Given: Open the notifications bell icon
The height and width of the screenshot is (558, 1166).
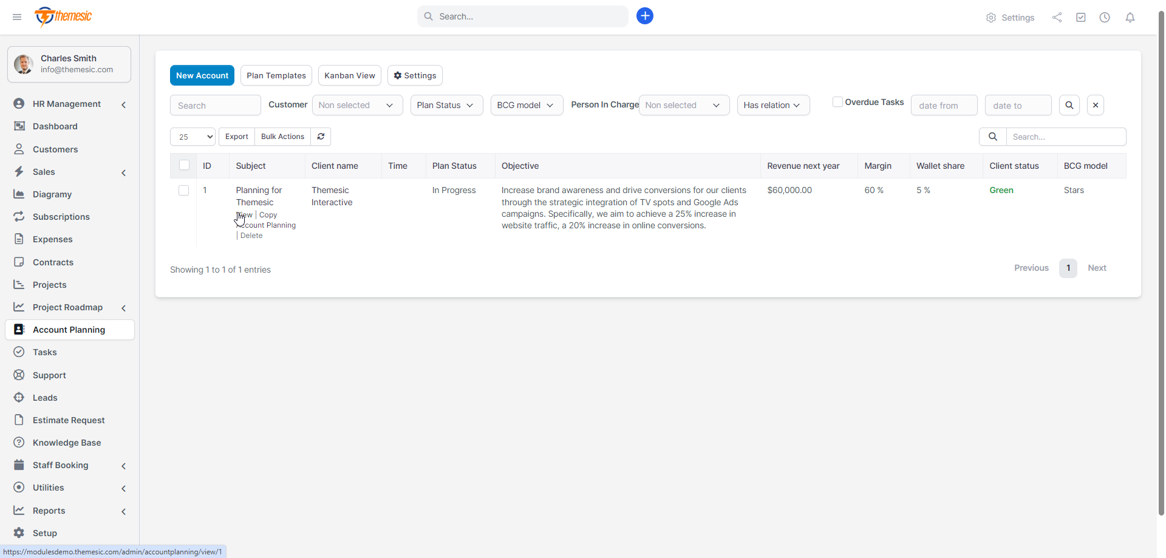Looking at the screenshot, I should tap(1130, 18).
